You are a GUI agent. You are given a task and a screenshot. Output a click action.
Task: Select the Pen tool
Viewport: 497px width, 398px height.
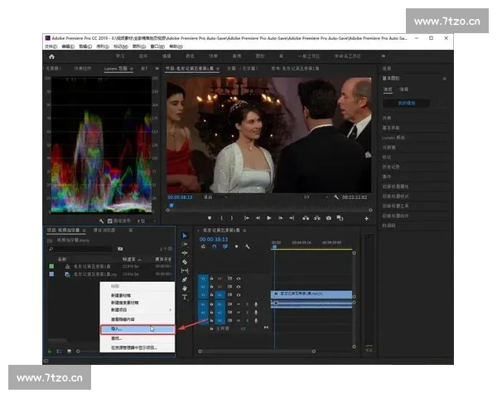click(x=185, y=279)
